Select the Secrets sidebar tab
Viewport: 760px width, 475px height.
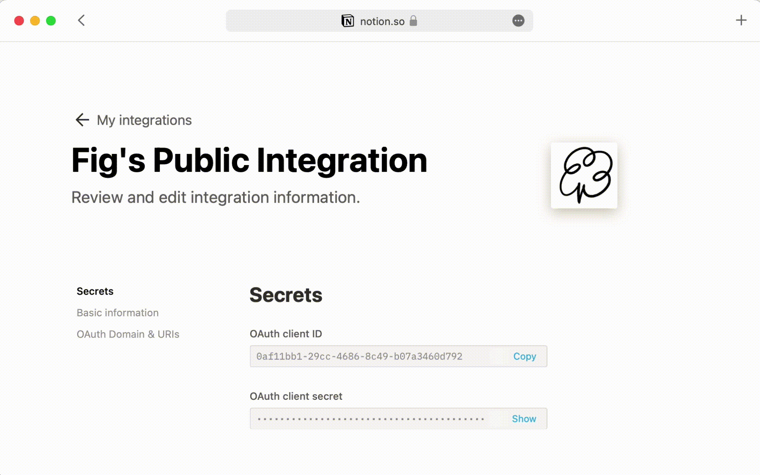95,291
